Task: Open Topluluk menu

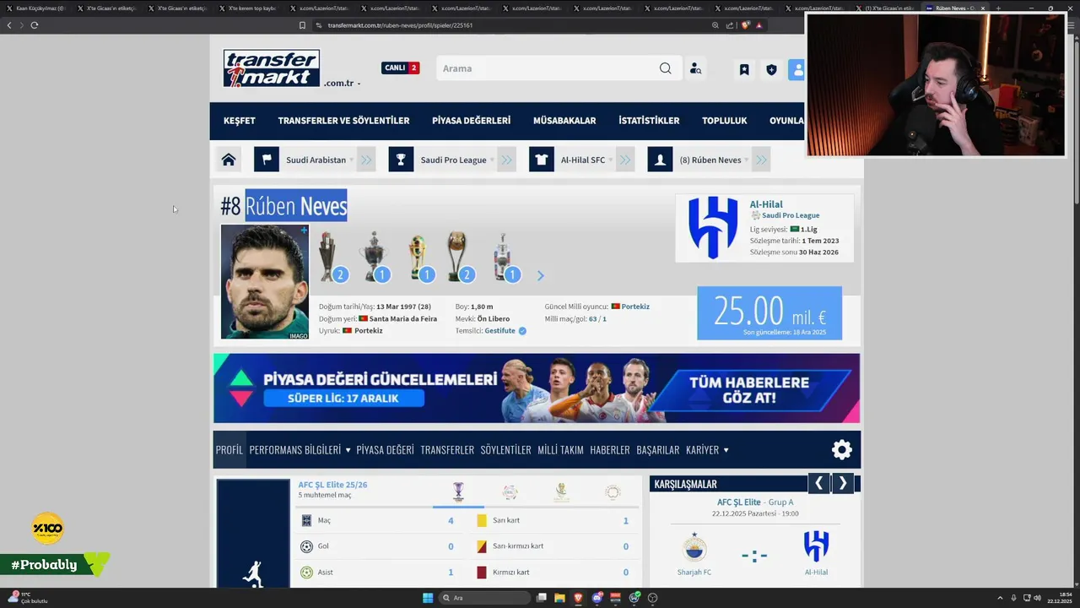Action: [x=725, y=121]
